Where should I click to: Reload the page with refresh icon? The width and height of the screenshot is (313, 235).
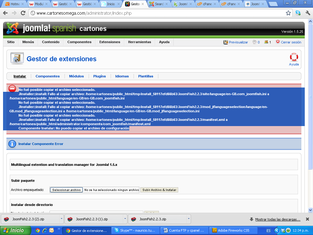tap(23, 13)
